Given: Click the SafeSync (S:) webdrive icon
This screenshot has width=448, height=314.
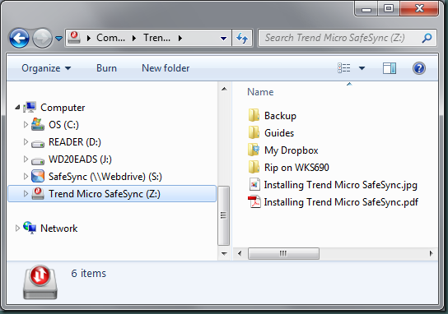Looking at the screenshot, I should [38, 176].
